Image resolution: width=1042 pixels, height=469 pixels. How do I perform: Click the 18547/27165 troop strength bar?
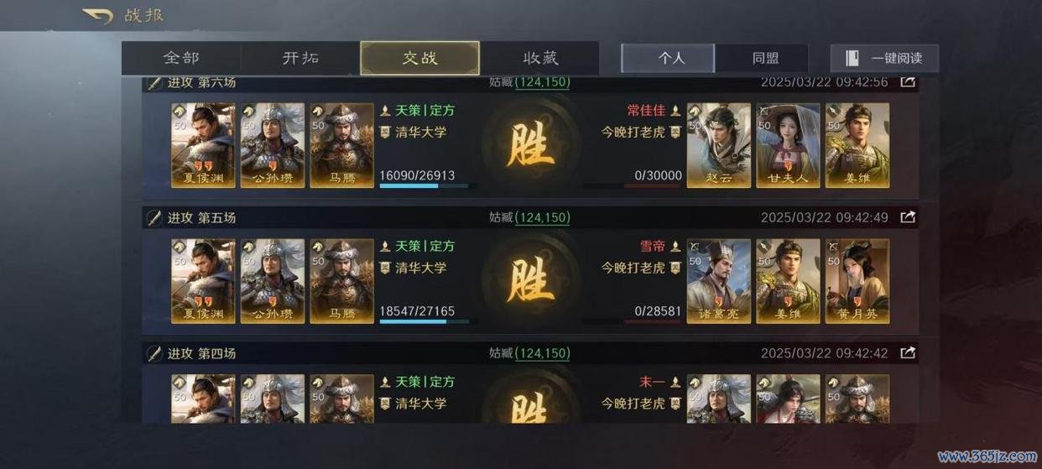[429, 320]
